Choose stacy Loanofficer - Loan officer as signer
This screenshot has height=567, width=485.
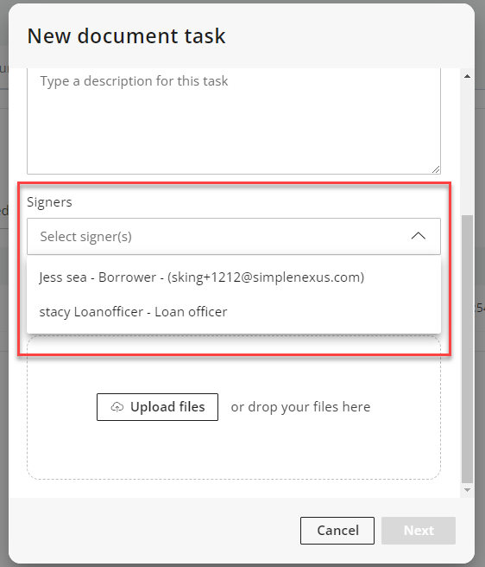pos(234,312)
